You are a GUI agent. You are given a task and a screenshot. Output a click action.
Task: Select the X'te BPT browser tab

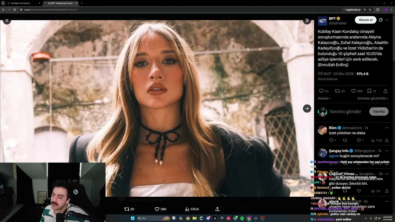point(60,3)
